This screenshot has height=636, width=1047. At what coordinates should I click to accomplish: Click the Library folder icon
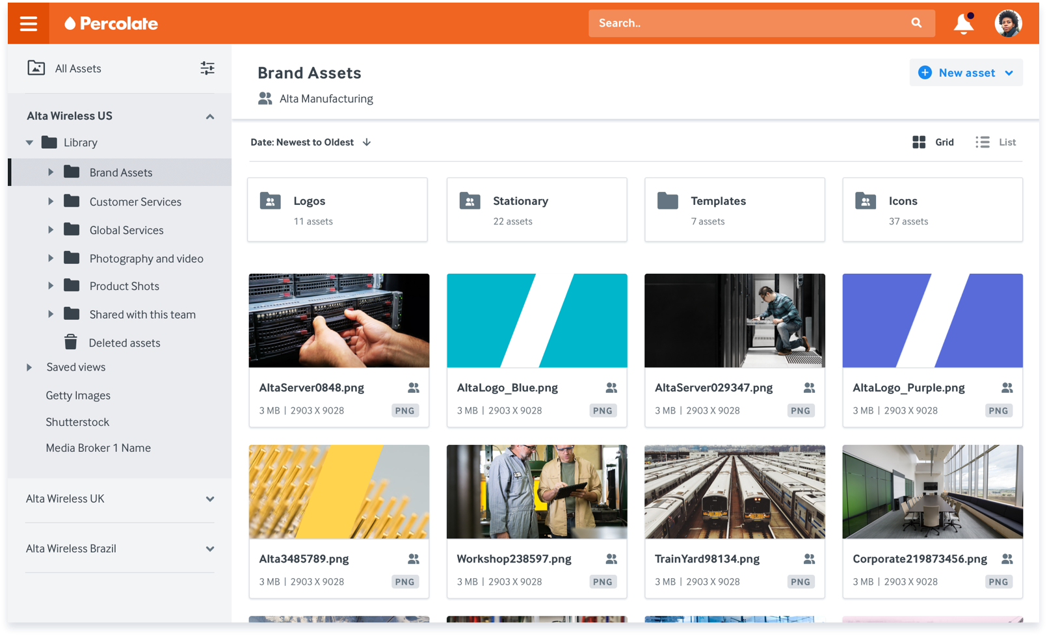click(x=49, y=142)
